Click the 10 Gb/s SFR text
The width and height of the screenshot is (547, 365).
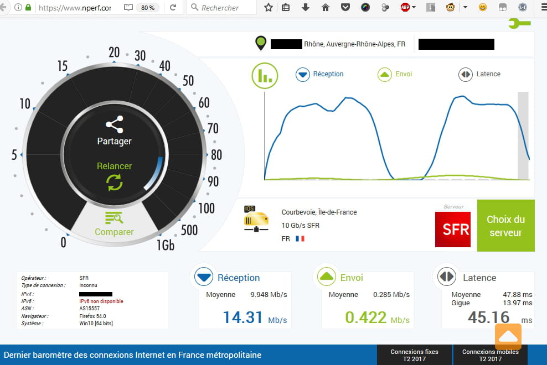point(301,226)
